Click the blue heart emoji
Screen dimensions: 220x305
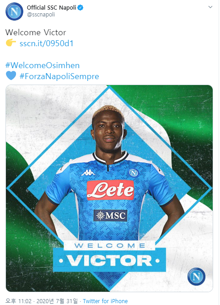pyautogui.click(x=11, y=75)
